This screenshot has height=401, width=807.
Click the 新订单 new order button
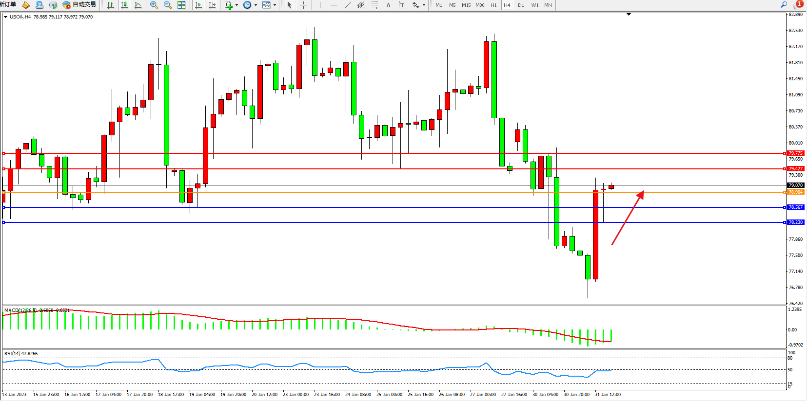click(x=8, y=4)
